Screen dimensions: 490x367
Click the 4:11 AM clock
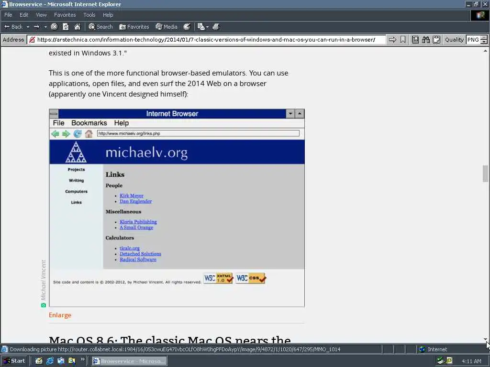tap(471, 361)
